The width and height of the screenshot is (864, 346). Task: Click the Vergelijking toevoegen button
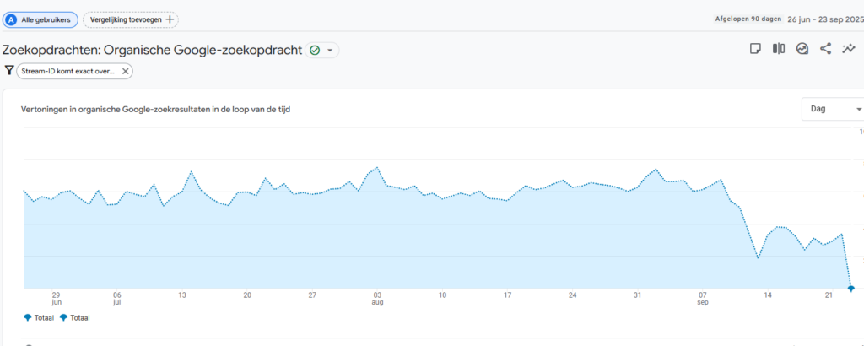click(130, 19)
